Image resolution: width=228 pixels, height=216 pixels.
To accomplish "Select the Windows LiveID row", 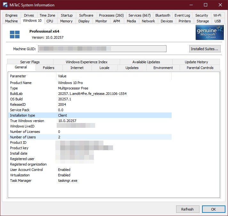I will [90, 126].
